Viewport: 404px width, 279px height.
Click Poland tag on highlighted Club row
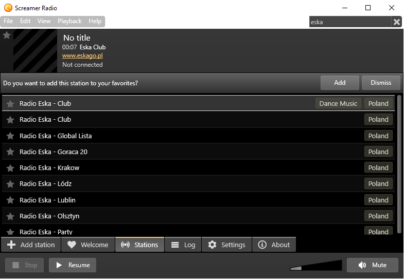(x=378, y=103)
